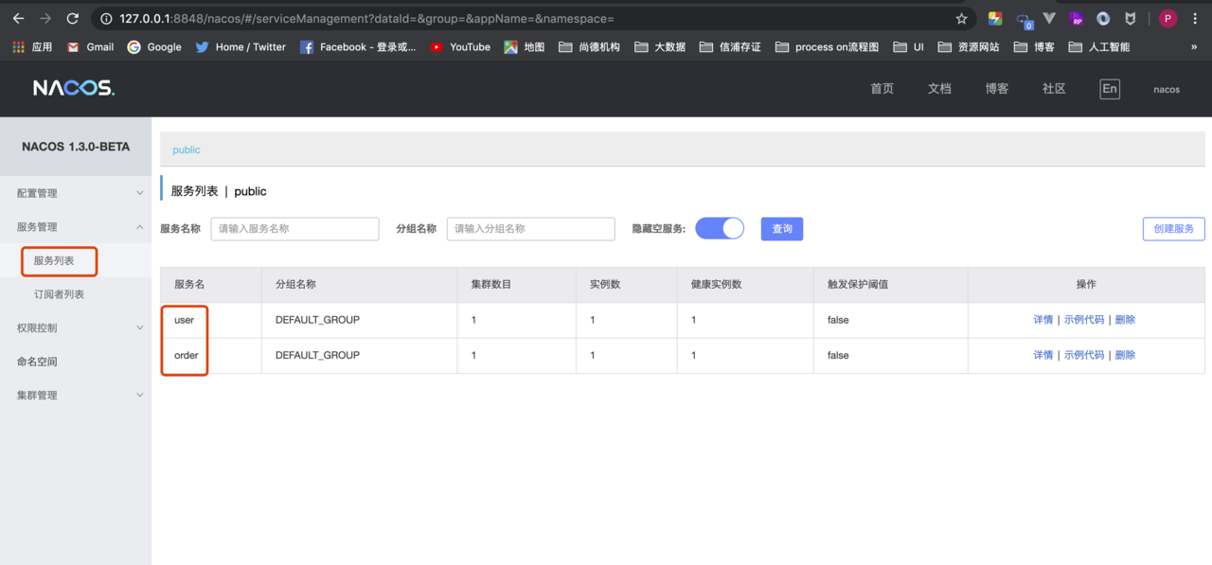Click the colorful square extension icon

tap(995, 18)
